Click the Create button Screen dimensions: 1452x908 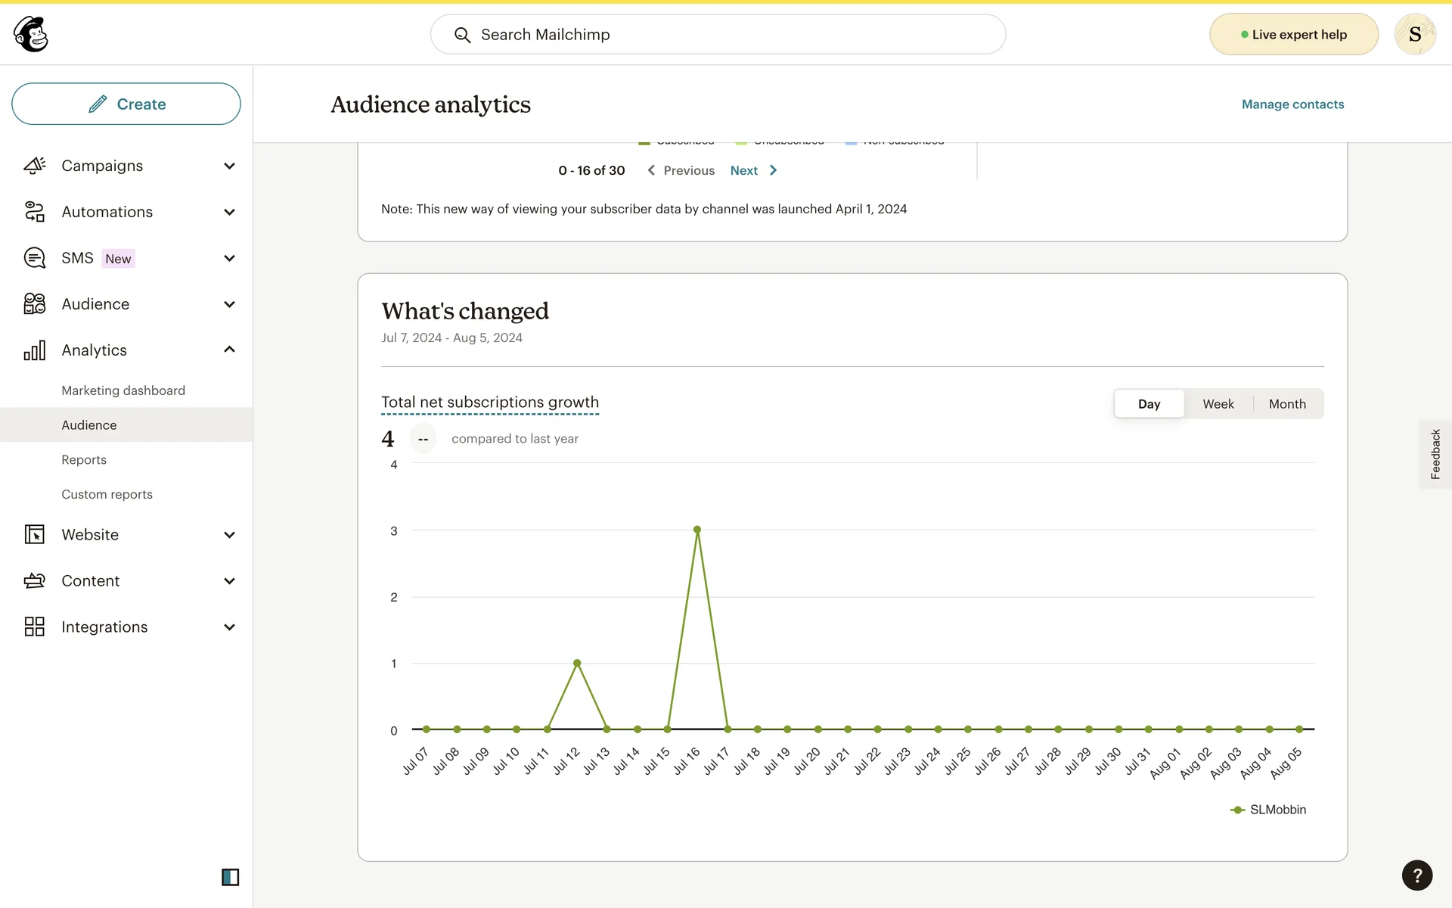[126, 104]
